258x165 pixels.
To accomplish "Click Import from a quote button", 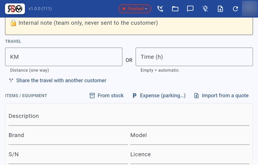I will pos(221,95).
